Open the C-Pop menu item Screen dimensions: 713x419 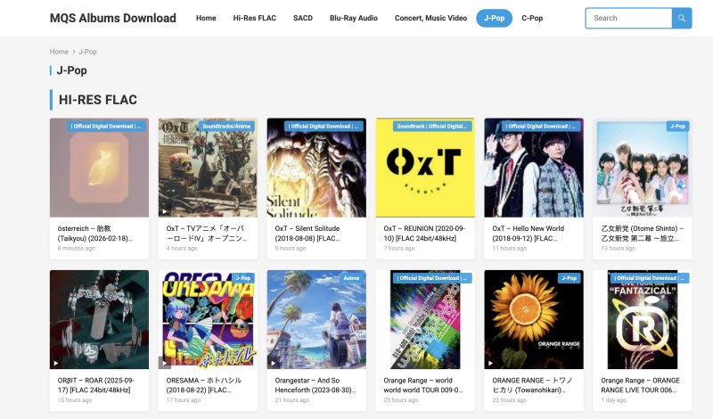click(532, 18)
